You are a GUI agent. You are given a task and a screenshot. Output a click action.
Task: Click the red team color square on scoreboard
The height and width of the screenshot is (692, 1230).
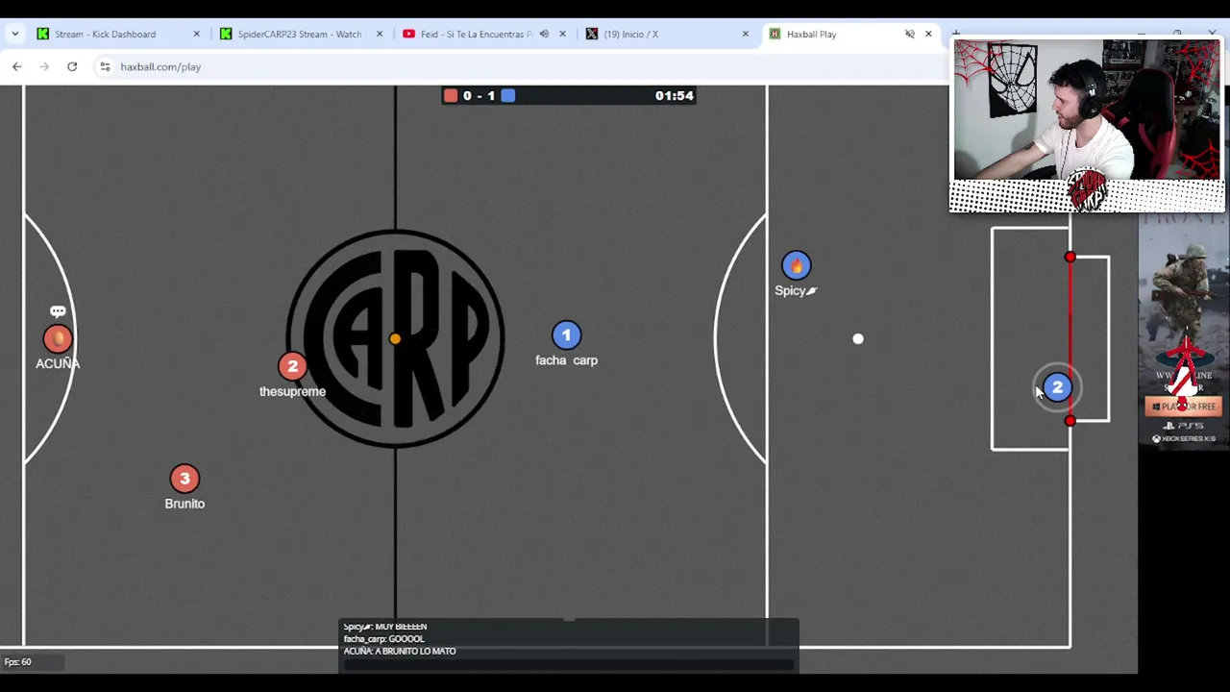pyautogui.click(x=451, y=95)
